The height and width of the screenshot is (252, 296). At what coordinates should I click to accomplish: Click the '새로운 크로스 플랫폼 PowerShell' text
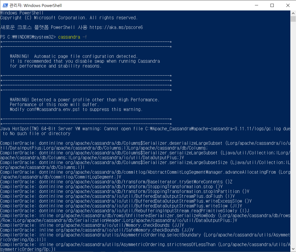click(37, 27)
